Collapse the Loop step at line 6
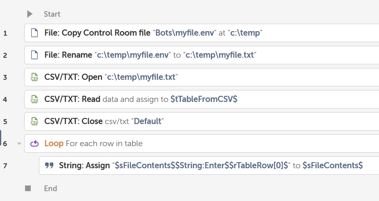 pos(19,144)
